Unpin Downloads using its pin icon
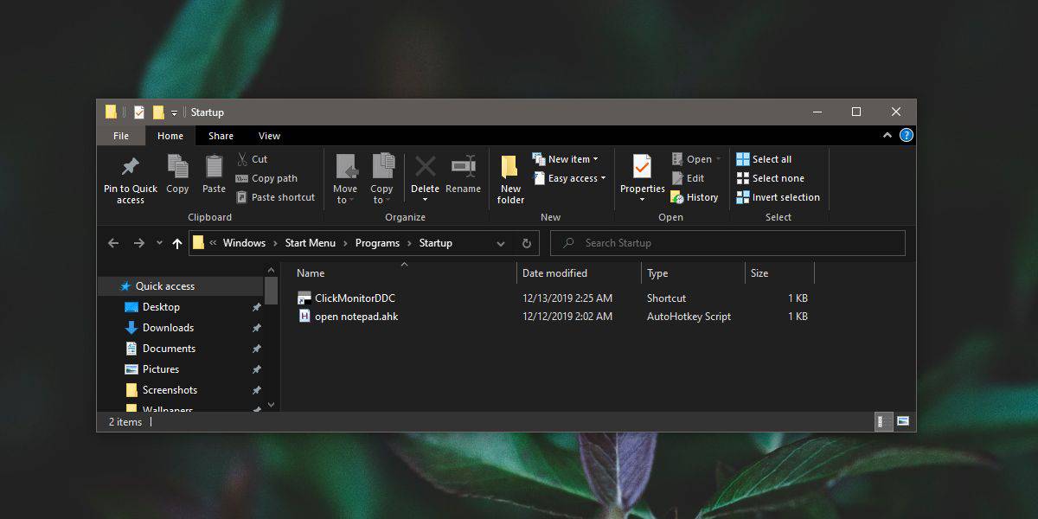This screenshot has height=519, width=1038. 256,328
